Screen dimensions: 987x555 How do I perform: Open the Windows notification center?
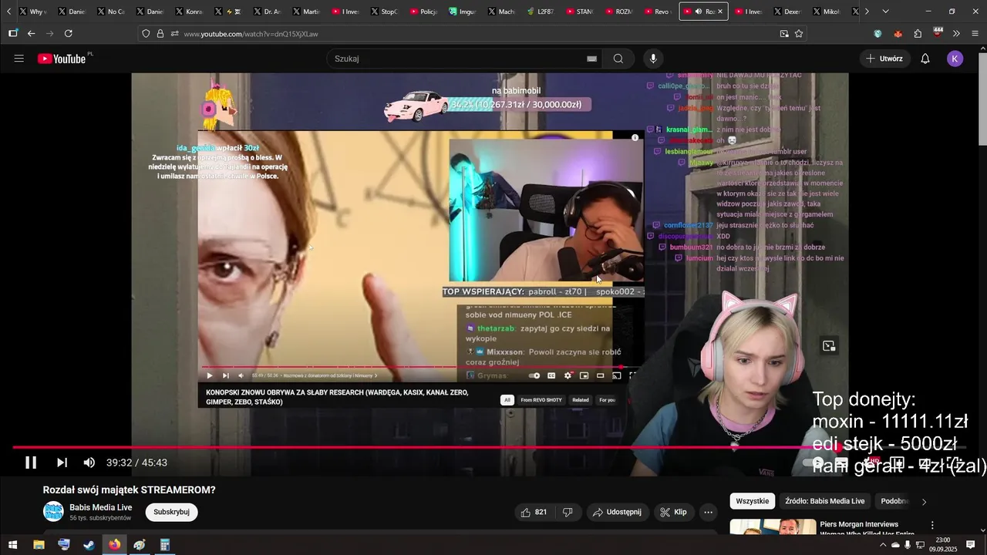(971, 545)
